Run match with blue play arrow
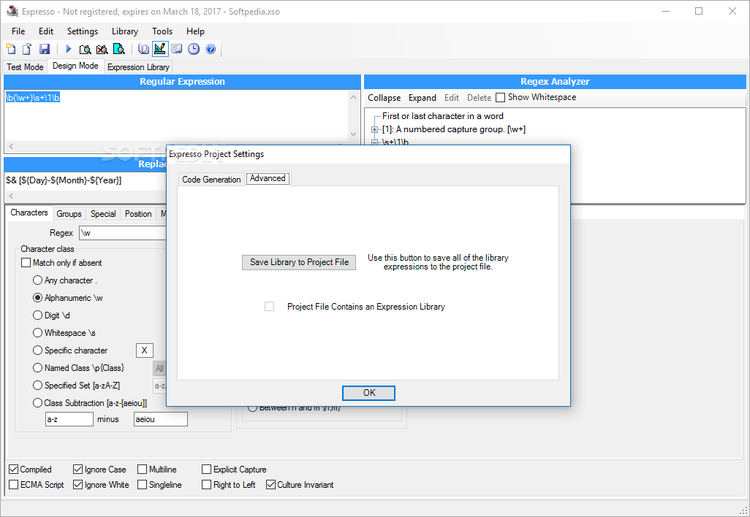Image resolution: width=750 pixels, height=517 pixels. [69, 49]
